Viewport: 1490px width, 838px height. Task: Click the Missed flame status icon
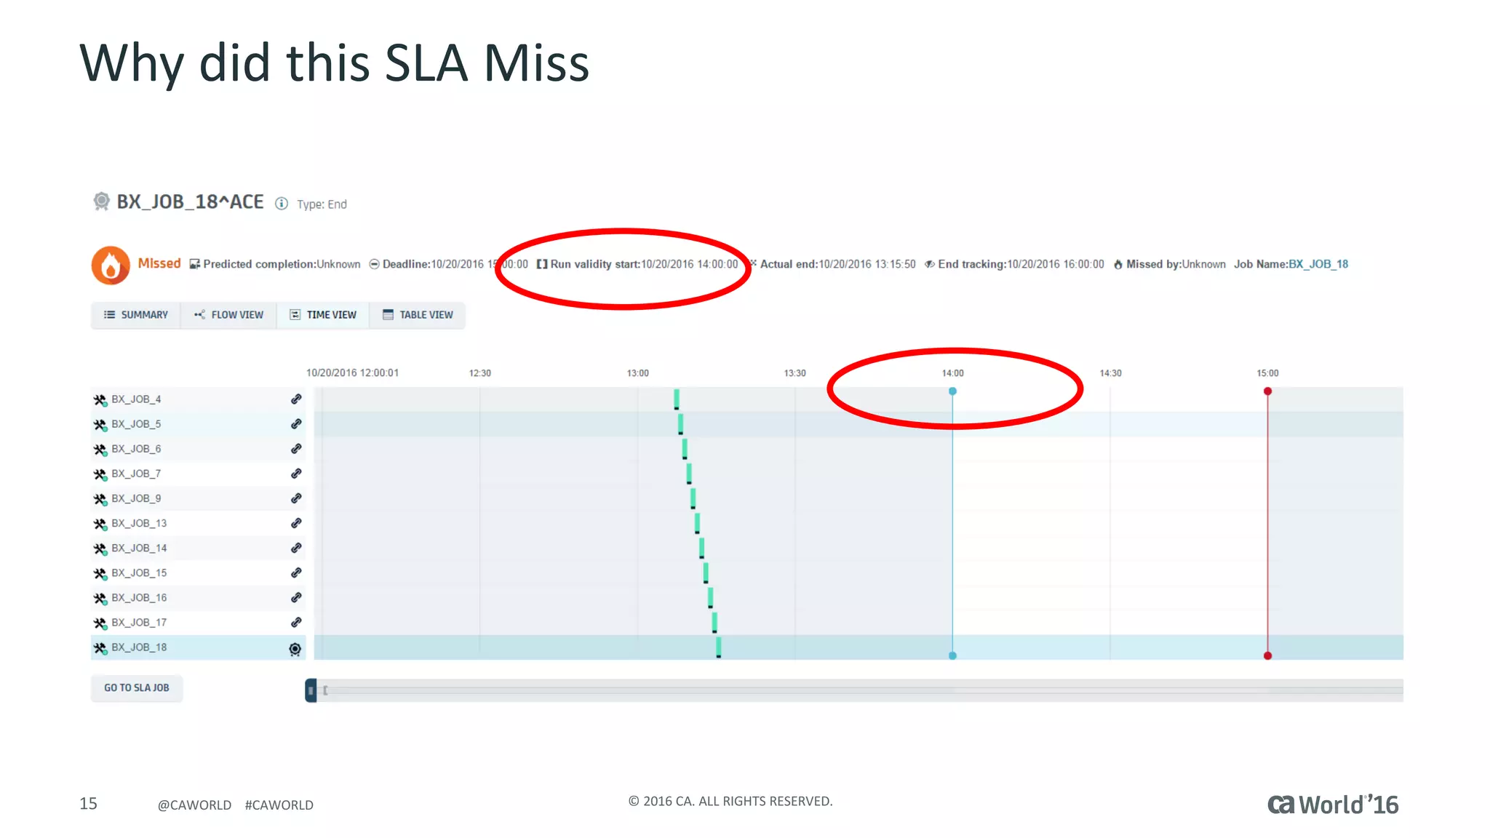point(111,265)
